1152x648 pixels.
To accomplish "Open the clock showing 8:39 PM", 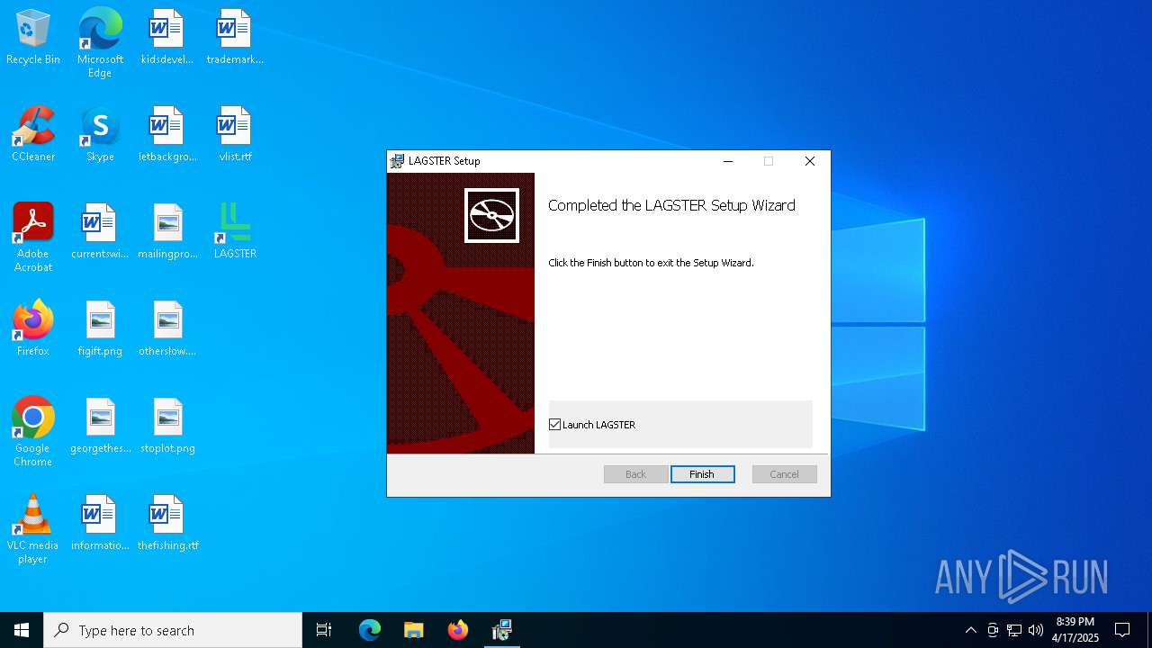I will click(x=1075, y=630).
